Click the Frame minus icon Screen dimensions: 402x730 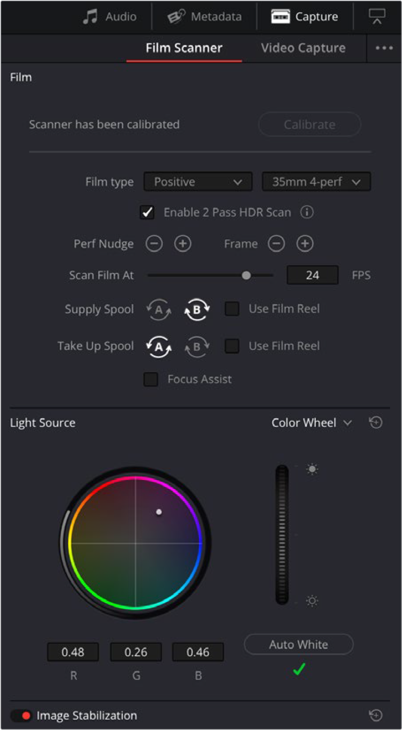[x=276, y=244]
